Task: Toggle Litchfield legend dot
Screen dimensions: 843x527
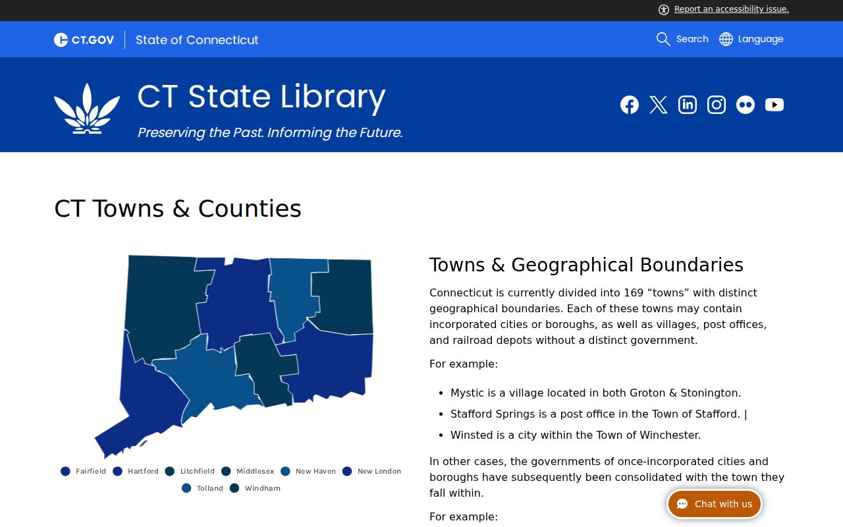Action: point(170,471)
